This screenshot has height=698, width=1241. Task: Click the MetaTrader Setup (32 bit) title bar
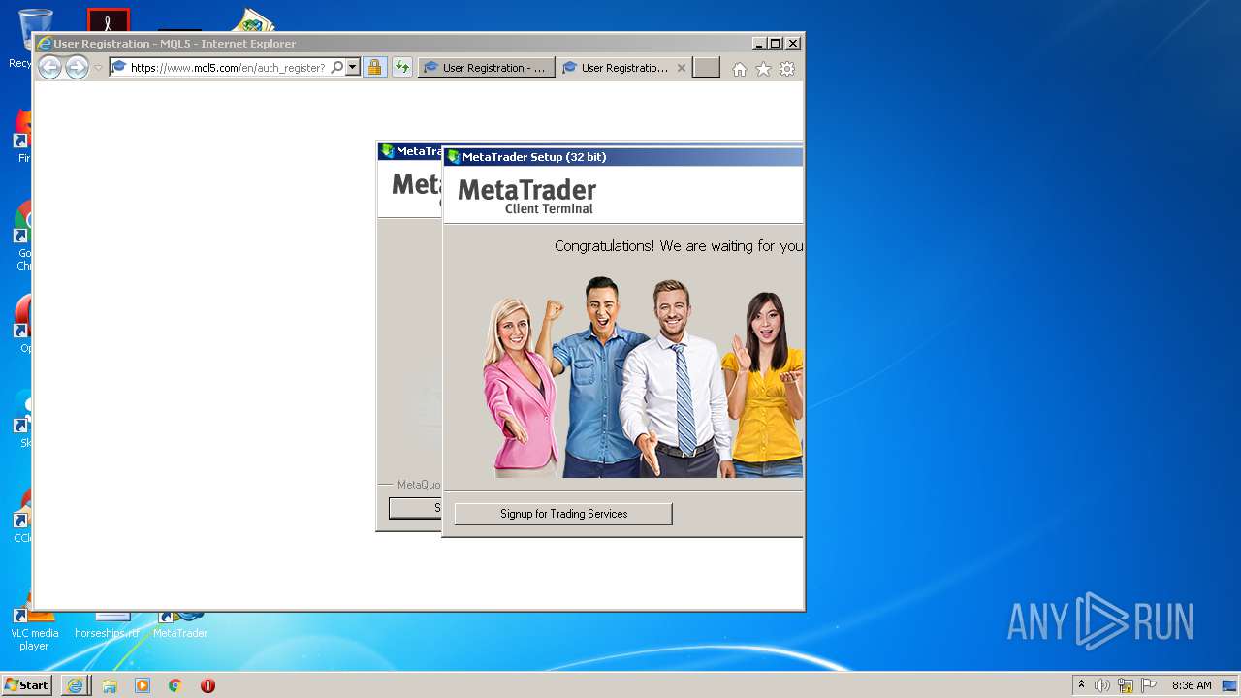tap(622, 157)
